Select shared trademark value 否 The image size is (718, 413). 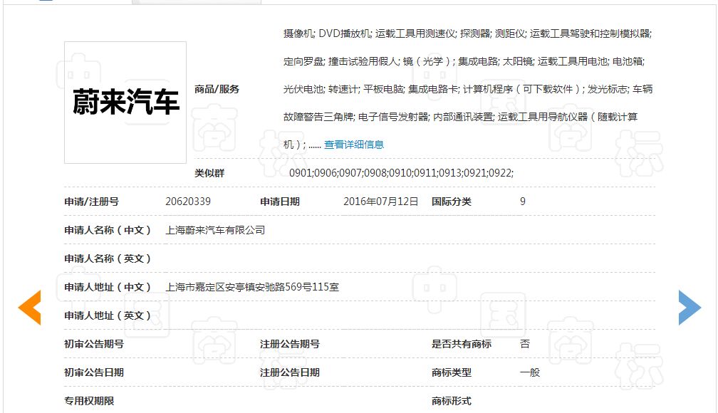(x=525, y=344)
